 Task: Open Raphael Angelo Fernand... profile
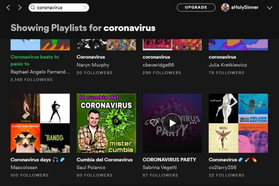tap(40, 72)
